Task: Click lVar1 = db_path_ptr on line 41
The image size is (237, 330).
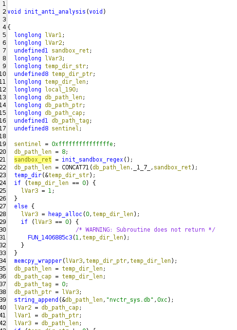Action: pyautogui.click(x=48, y=315)
